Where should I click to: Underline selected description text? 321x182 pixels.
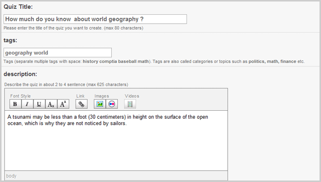39,104
